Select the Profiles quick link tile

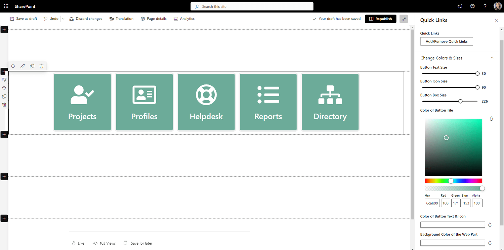pos(144,102)
